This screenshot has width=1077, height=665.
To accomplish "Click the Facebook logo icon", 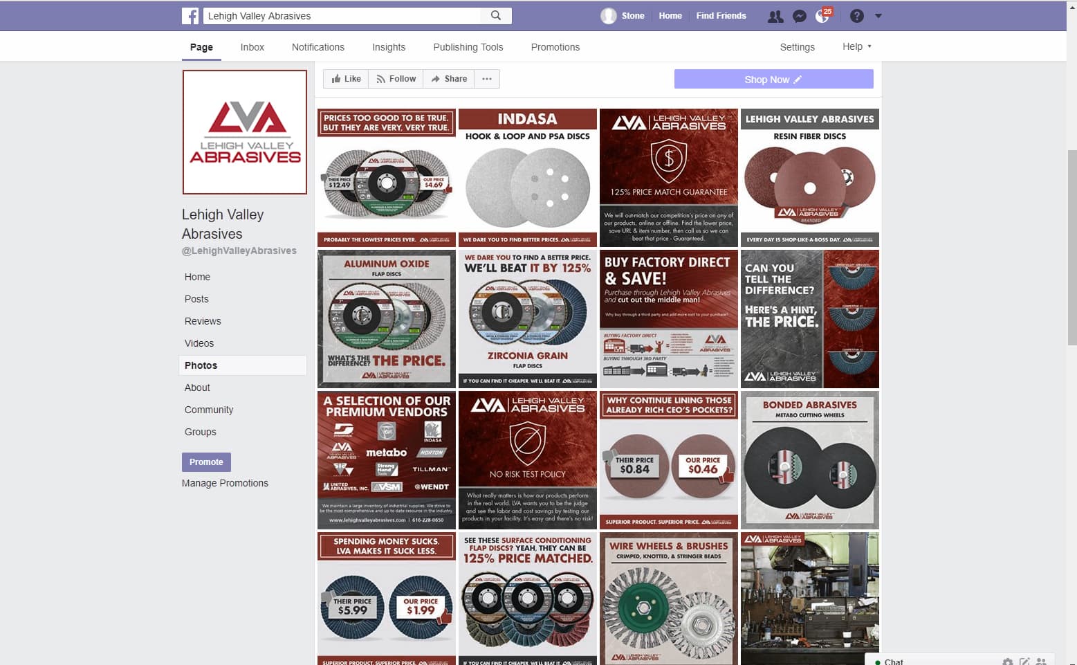I will coord(190,16).
